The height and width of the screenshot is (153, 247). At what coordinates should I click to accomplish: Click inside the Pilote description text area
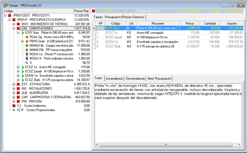pyautogui.click(x=168, y=113)
